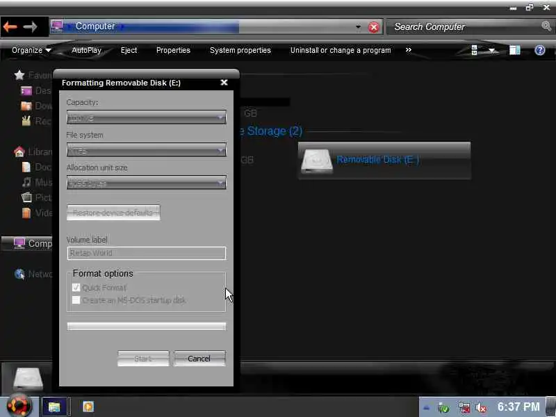
Task: Open the address bar history dropdown
Action: 358,27
